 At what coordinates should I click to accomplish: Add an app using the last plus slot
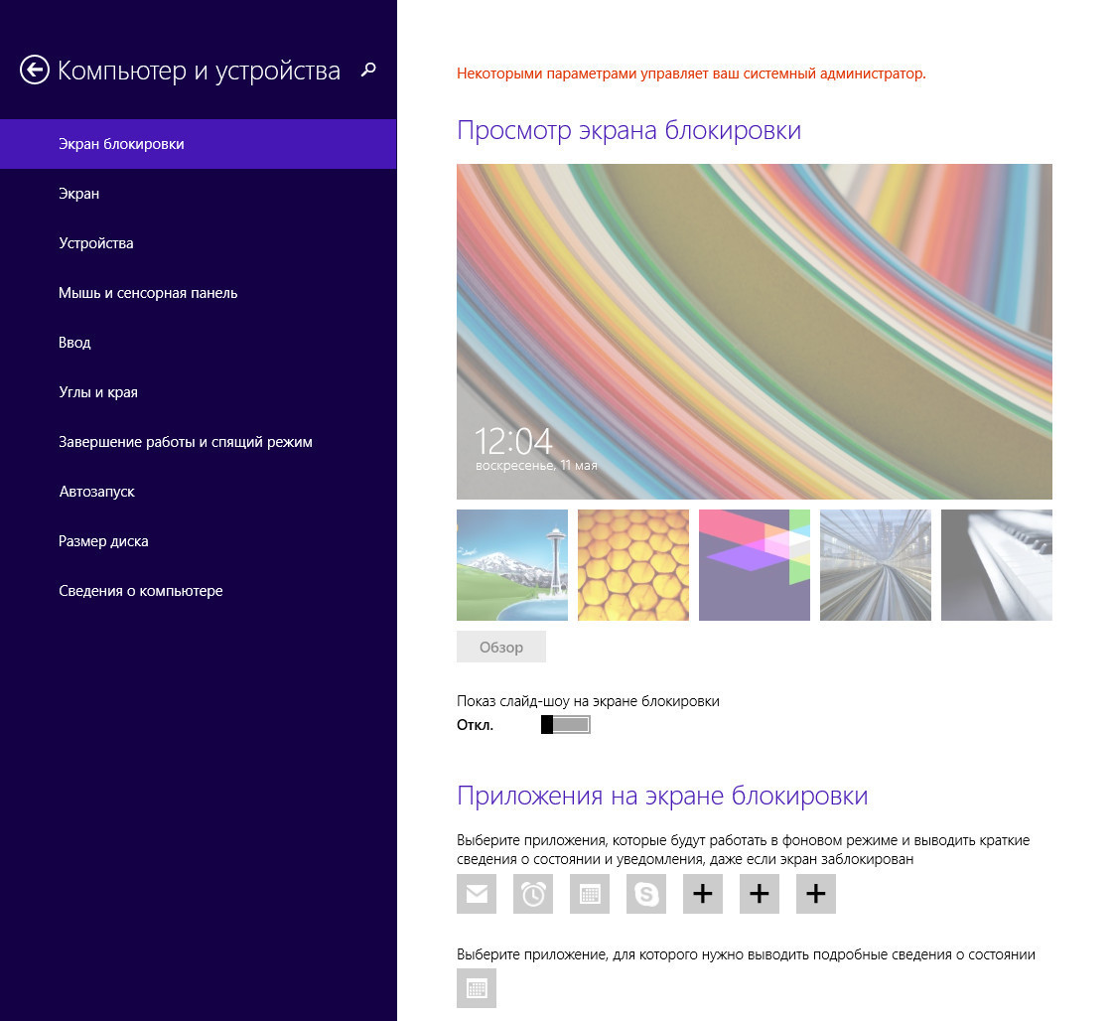click(x=816, y=894)
